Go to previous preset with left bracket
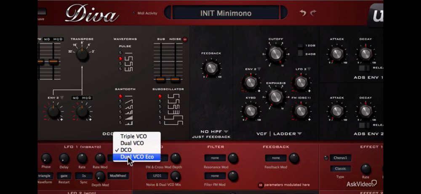Screen dimensions: 421x194 pos(168,13)
